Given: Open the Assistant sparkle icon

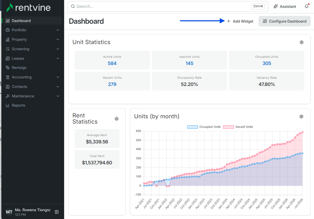Looking at the screenshot, I should pyautogui.click(x=276, y=6).
